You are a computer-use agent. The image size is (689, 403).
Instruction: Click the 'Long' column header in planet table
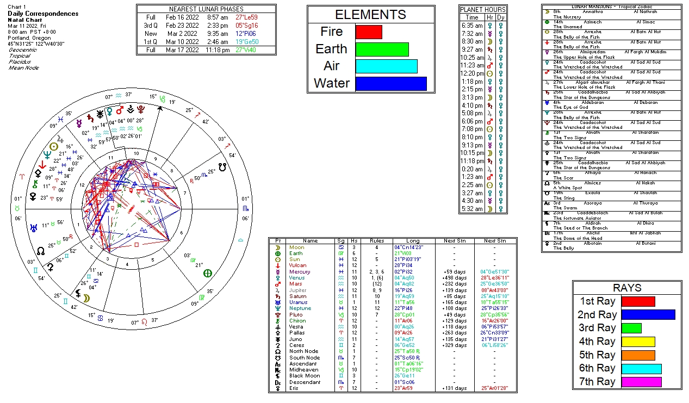click(x=413, y=241)
